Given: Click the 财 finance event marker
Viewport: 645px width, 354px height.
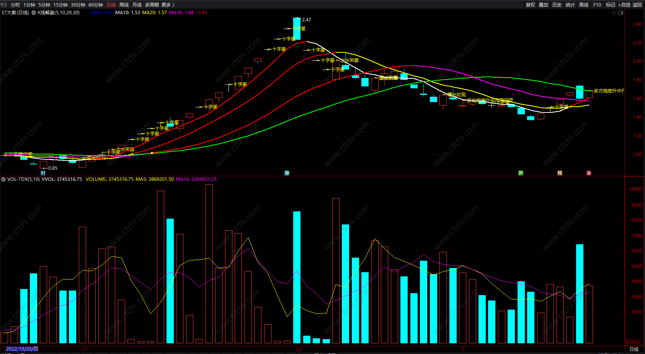Looking at the screenshot, I should [x=43, y=173].
